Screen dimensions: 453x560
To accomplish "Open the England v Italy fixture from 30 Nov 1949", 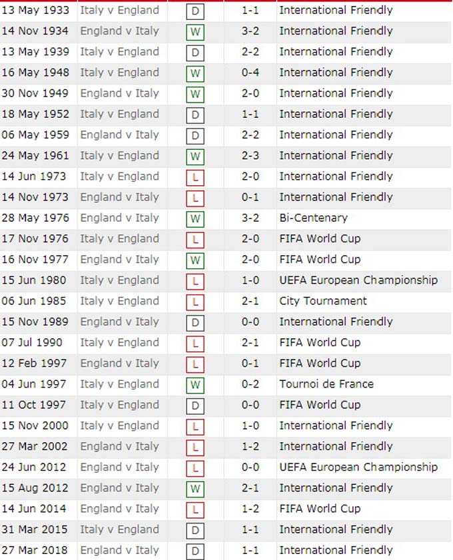I will (119, 93).
